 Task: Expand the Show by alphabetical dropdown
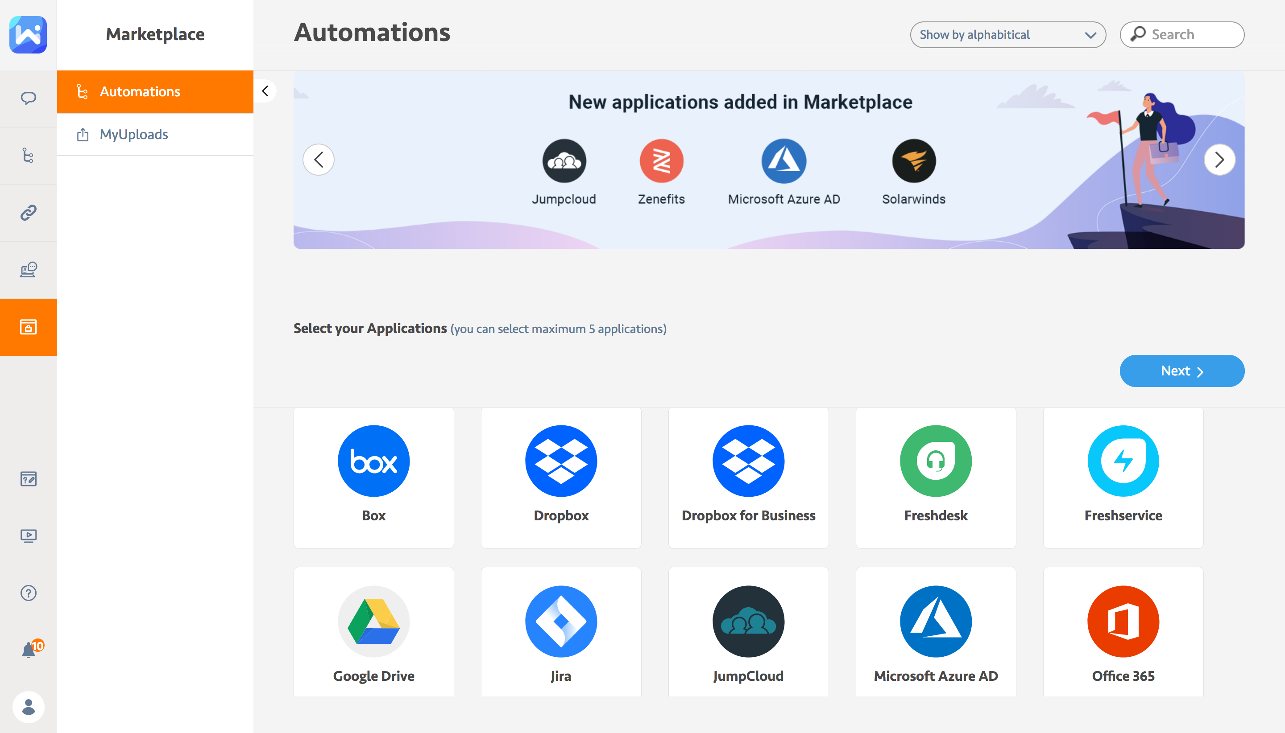pyautogui.click(x=1007, y=35)
